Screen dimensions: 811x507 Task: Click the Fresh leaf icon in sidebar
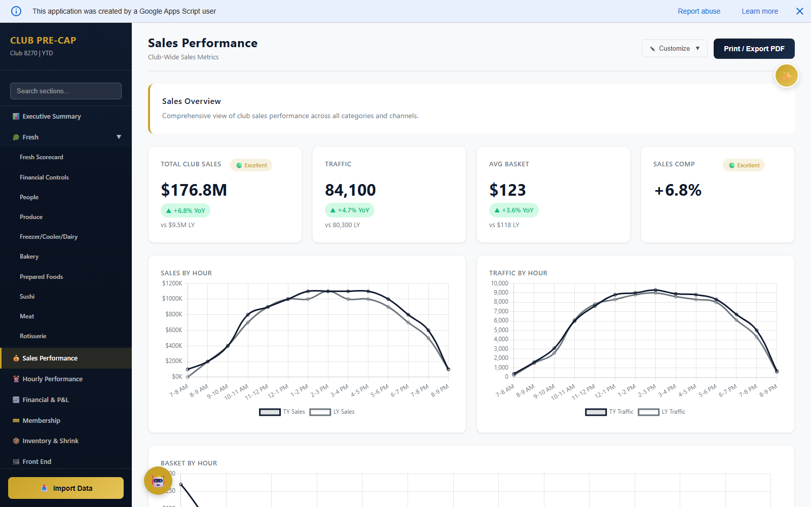(16, 137)
